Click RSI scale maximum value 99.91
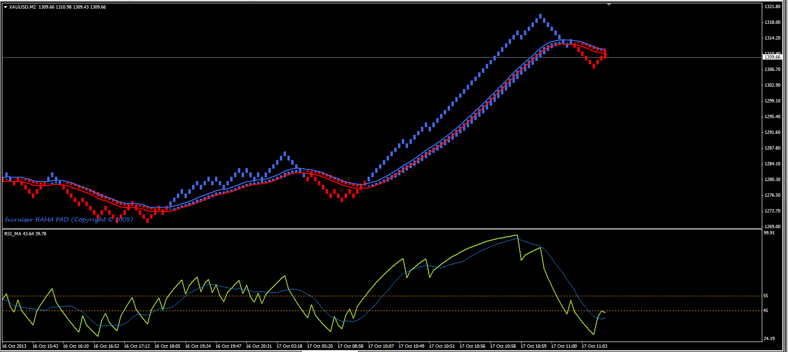 [x=769, y=233]
